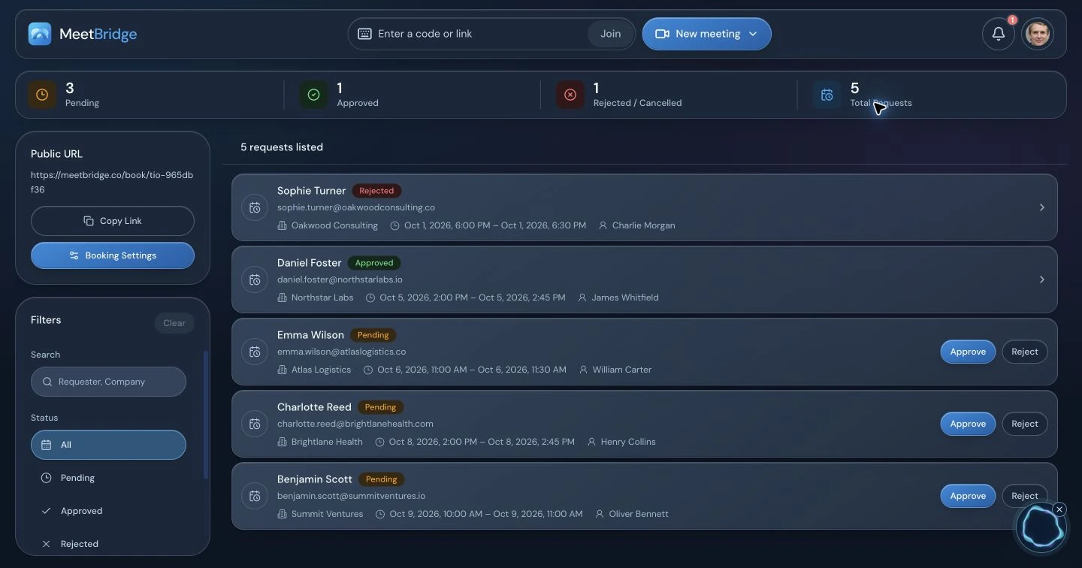Click the person icon beside Charlie Morgan

point(603,225)
